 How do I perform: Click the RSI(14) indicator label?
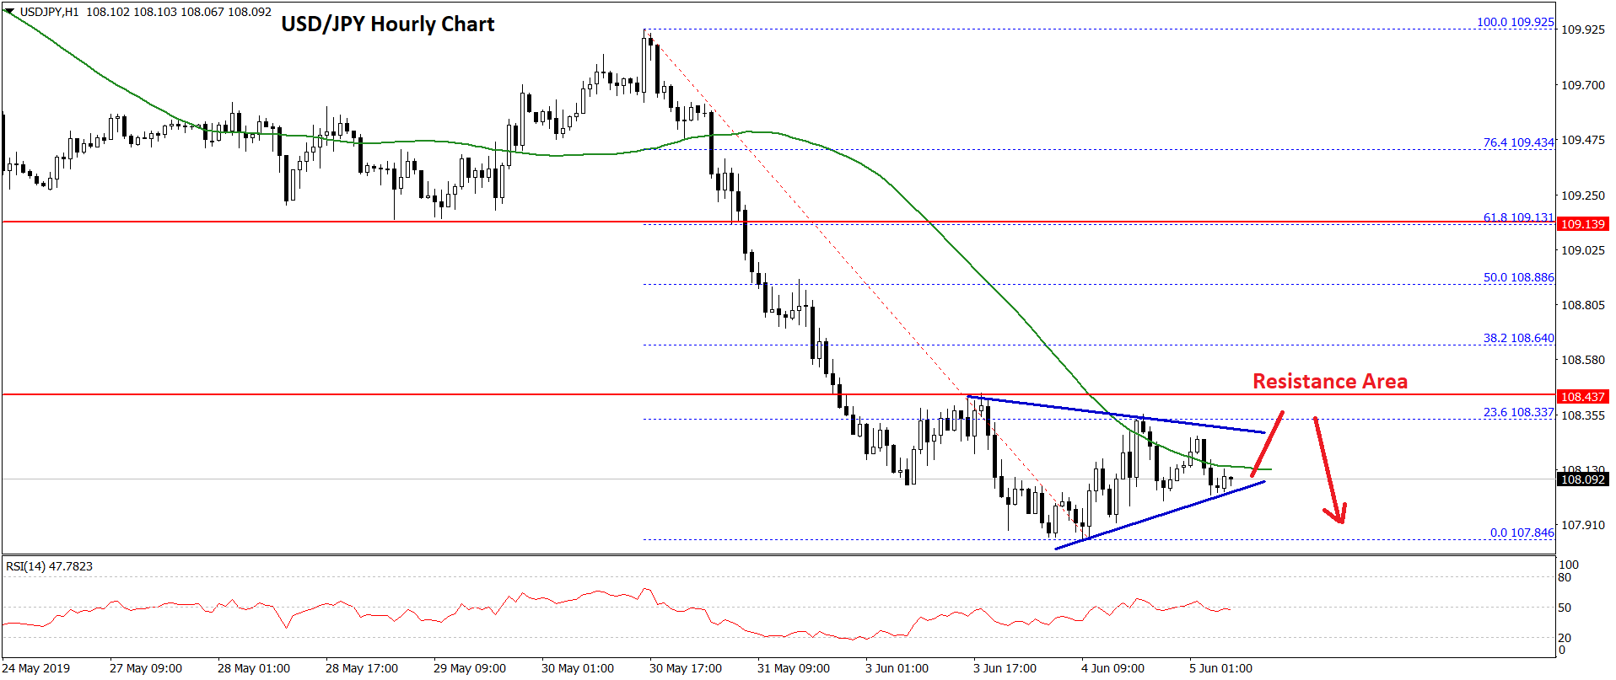pyautogui.click(x=49, y=566)
